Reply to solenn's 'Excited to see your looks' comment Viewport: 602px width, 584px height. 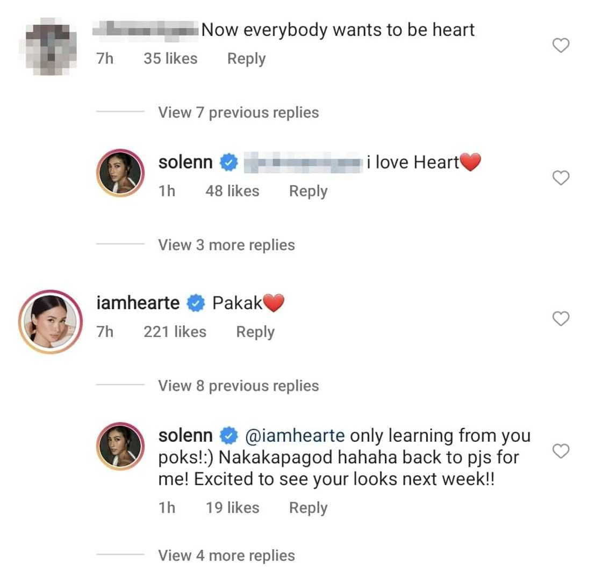[x=308, y=508]
